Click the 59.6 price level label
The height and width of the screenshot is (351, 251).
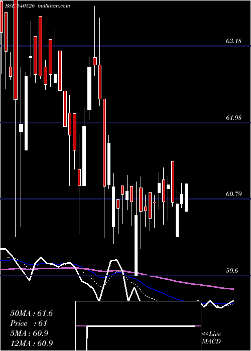click(x=232, y=271)
